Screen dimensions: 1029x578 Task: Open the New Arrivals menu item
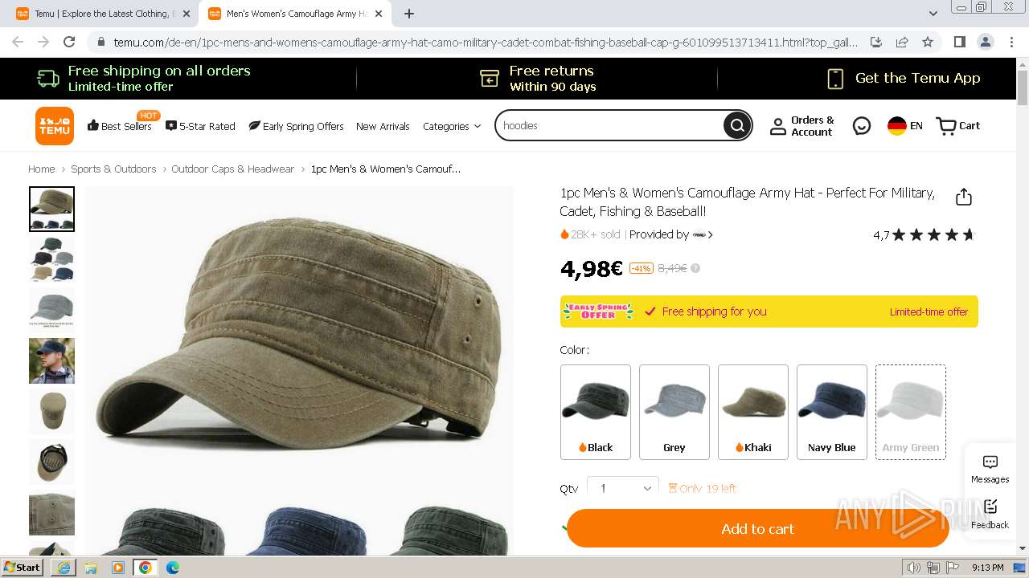(383, 126)
